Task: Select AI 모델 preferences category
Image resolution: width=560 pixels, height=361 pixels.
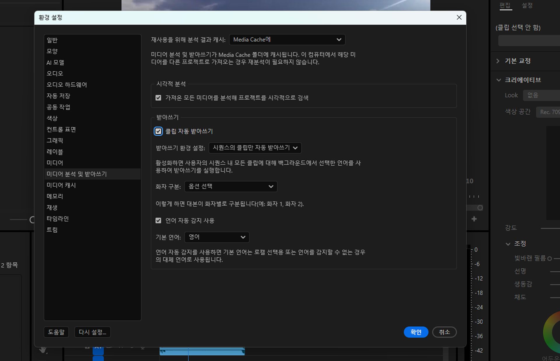Action: 55,62
